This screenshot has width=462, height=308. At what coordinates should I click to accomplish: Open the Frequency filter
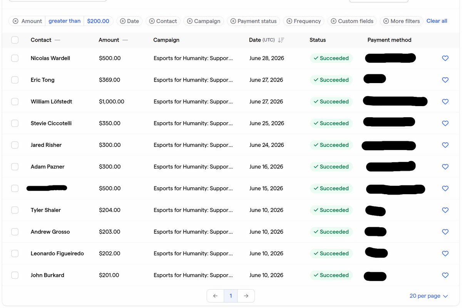click(304, 21)
